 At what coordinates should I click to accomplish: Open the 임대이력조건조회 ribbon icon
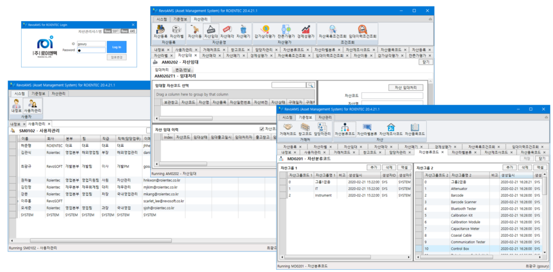coord(362,31)
